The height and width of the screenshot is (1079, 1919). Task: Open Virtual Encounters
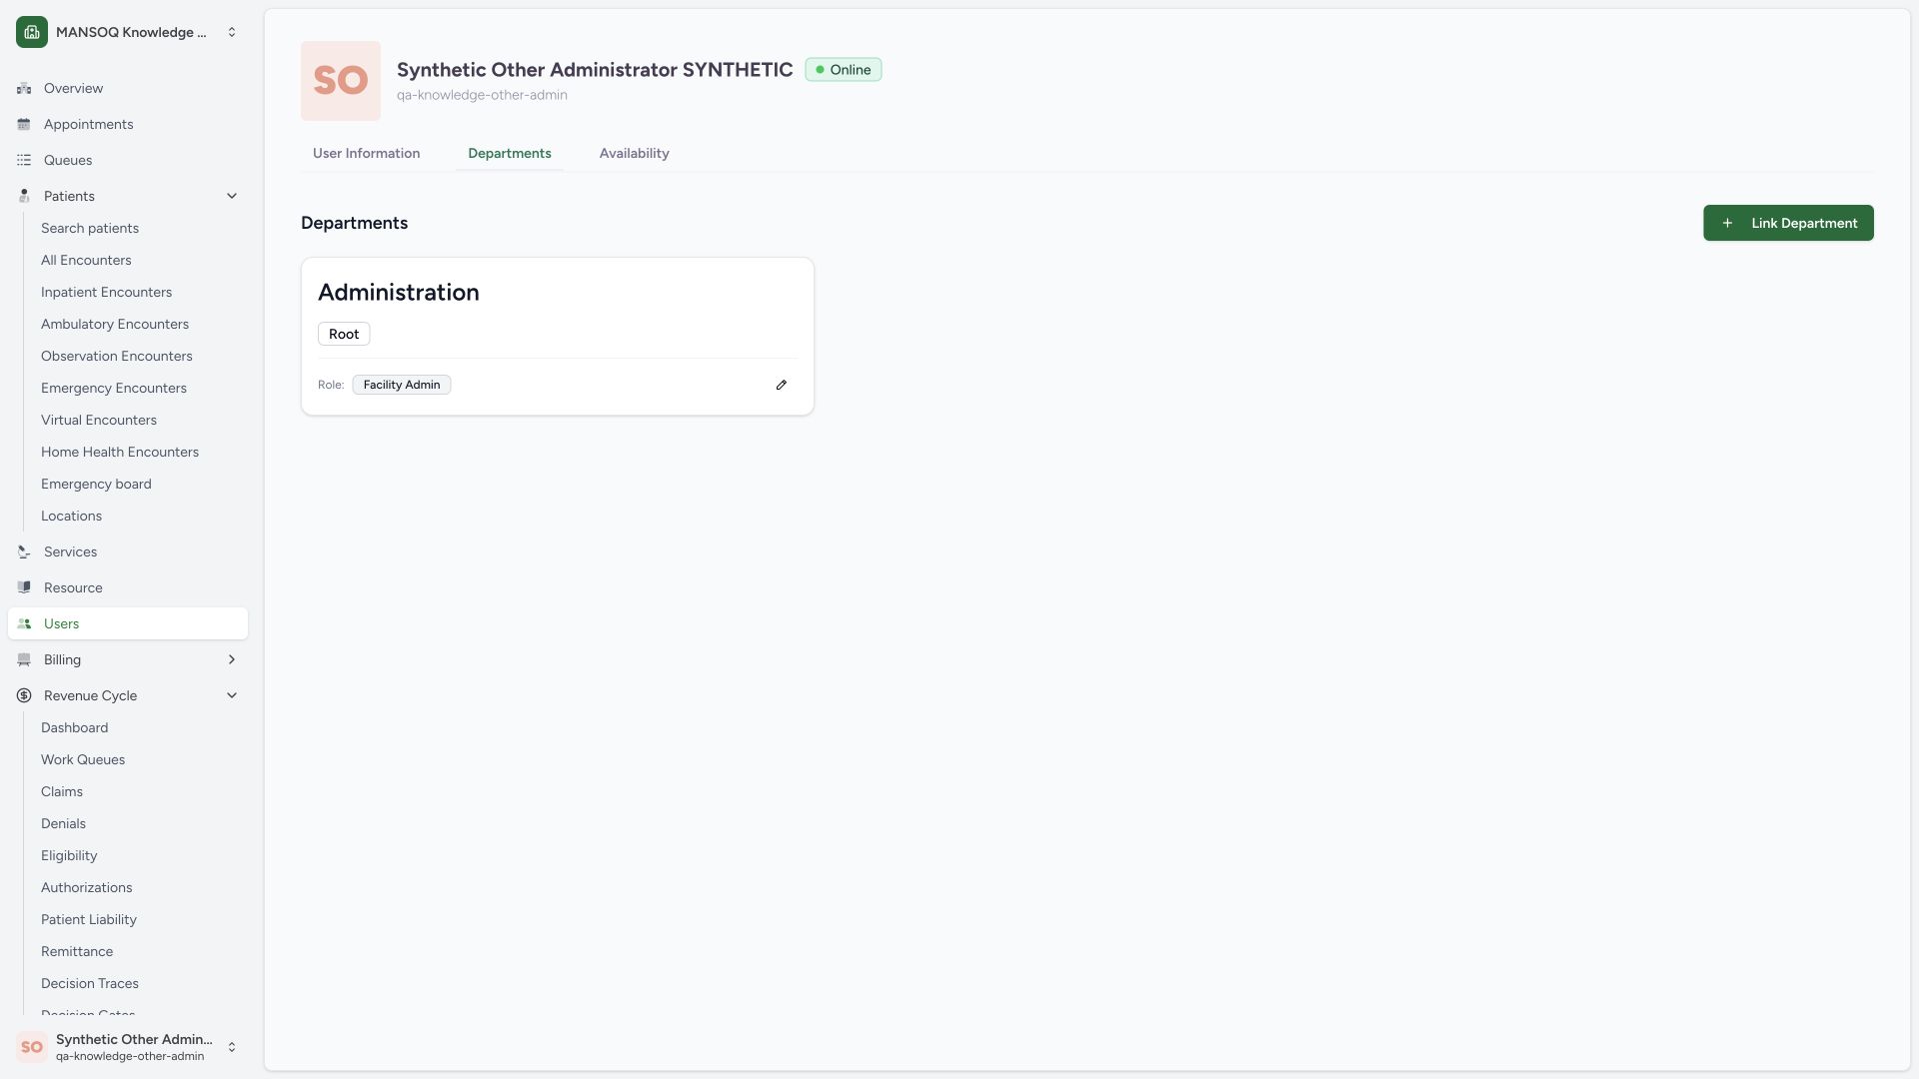[x=99, y=421]
